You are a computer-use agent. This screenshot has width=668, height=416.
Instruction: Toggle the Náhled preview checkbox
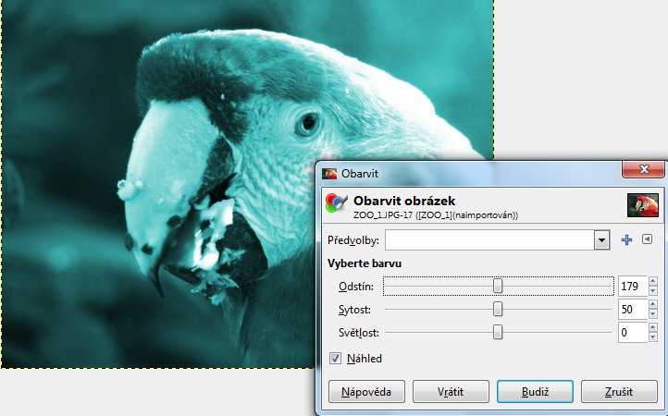point(335,359)
